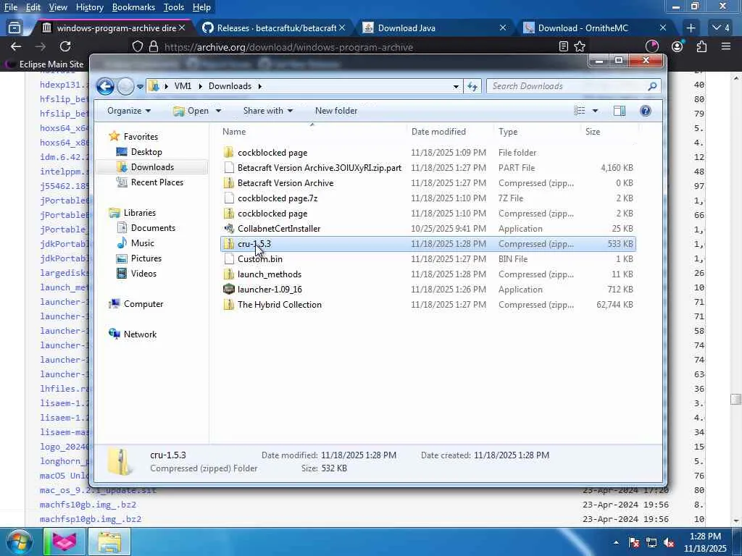Click the Explorer Forward navigation button
The height and width of the screenshot is (556, 742).
125,86
